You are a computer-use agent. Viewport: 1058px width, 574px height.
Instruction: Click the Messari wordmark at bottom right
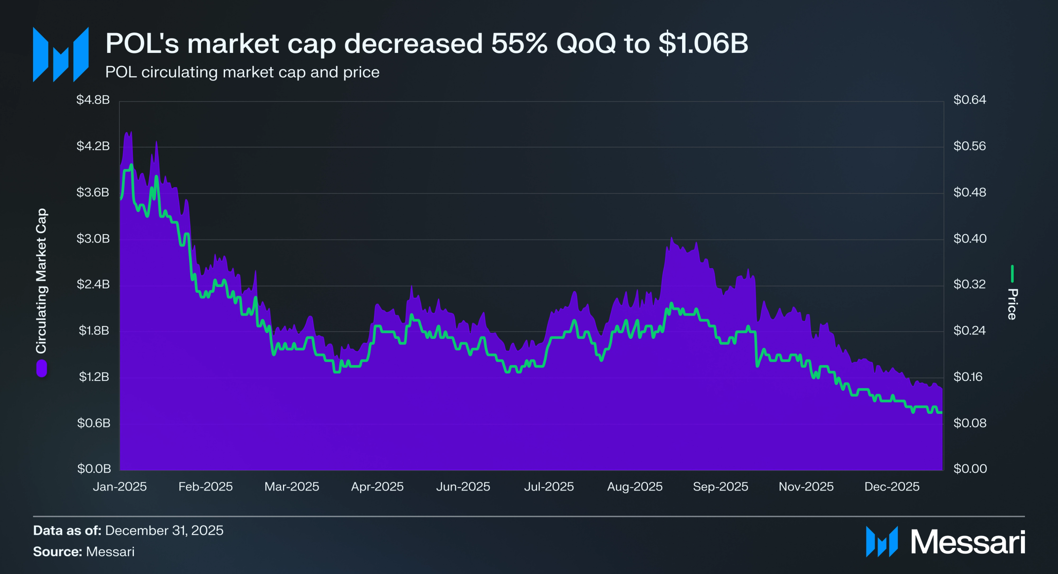click(x=968, y=542)
